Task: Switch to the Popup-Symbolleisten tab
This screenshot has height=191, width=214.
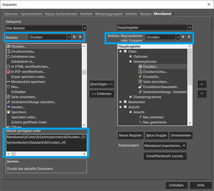Action: [61, 14]
